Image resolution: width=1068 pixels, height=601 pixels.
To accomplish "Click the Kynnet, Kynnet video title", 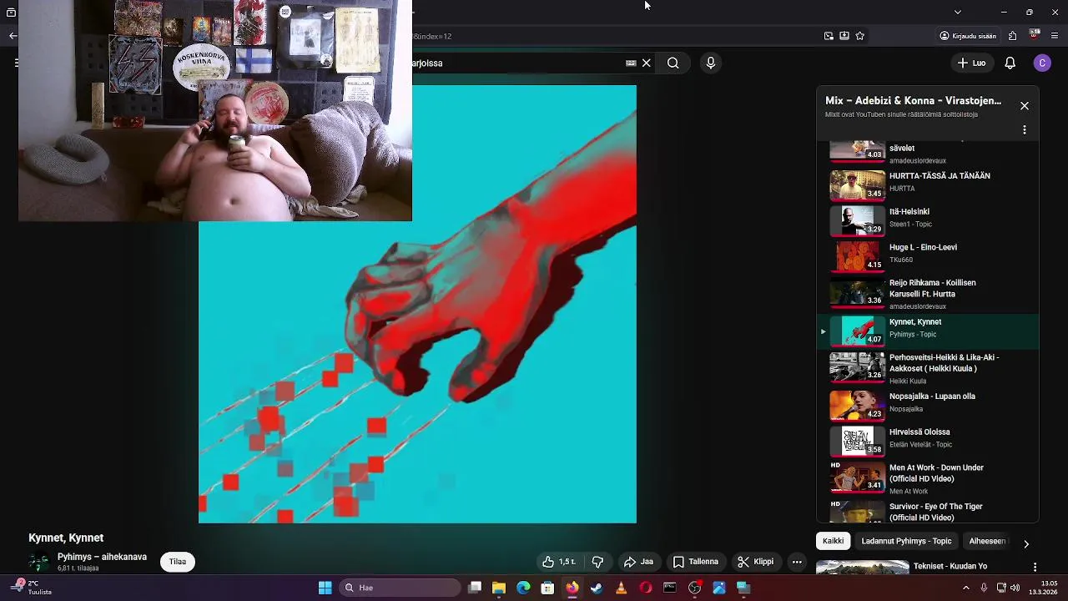I will pyautogui.click(x=66, y=538).
